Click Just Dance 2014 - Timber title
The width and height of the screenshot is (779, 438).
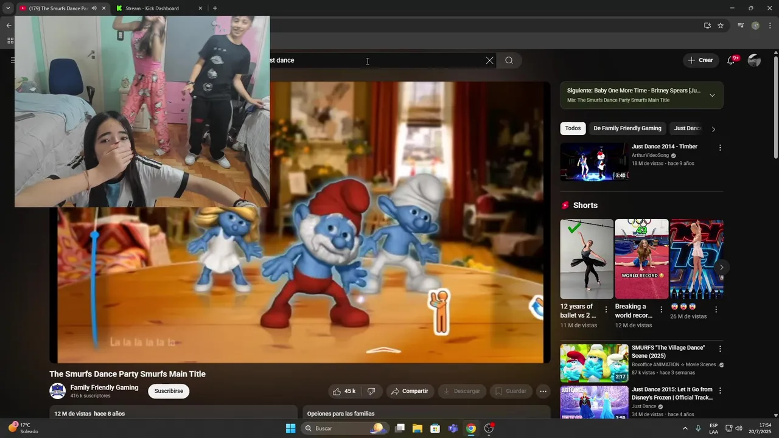665,147
